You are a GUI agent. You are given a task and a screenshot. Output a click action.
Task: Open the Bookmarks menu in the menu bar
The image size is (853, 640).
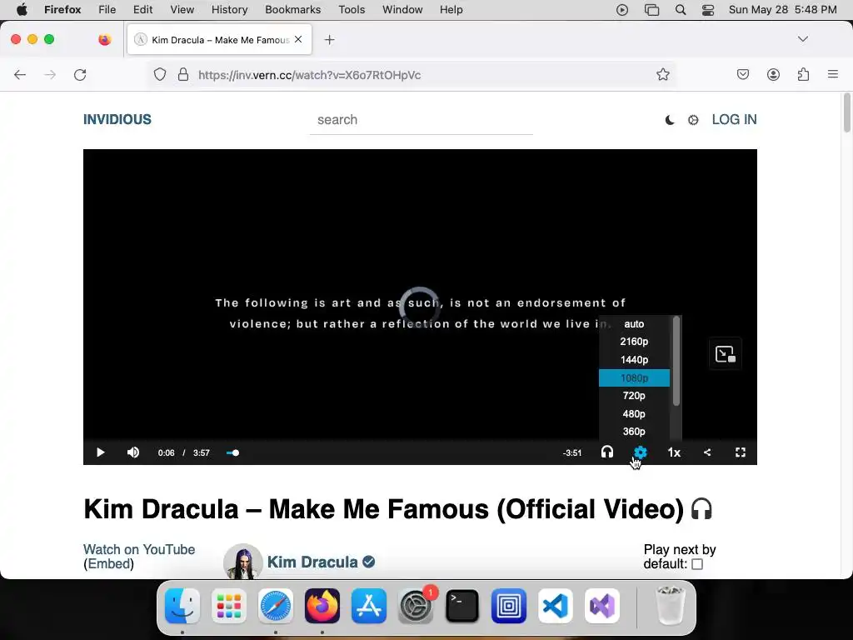tap(292, 9)
